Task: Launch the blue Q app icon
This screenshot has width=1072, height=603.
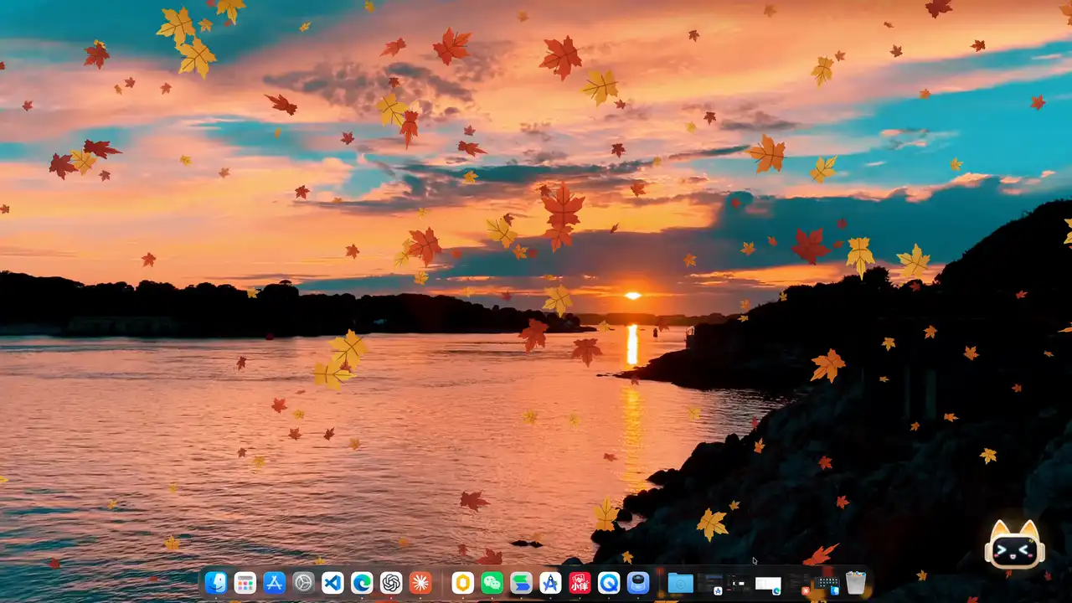Action: click(x=609, y=583)
